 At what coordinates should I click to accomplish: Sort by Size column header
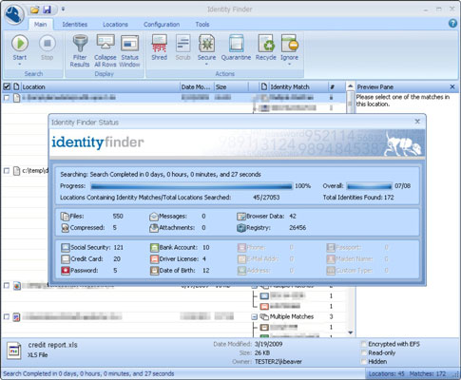[x=230, y=86]
